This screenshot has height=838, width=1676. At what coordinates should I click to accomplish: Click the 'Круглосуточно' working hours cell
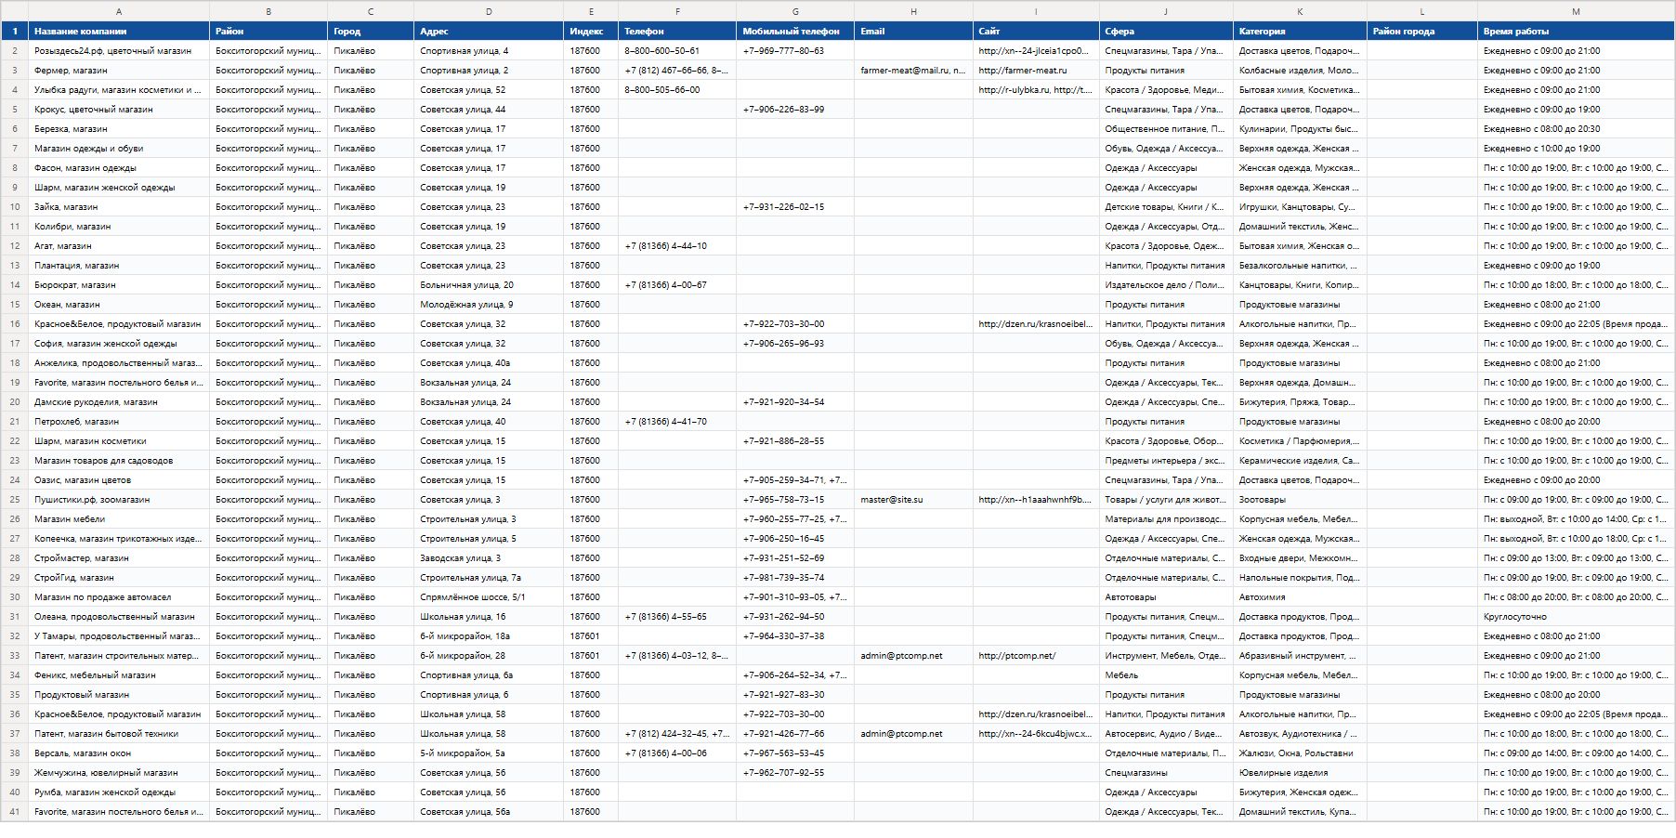tap(1576, 617)
